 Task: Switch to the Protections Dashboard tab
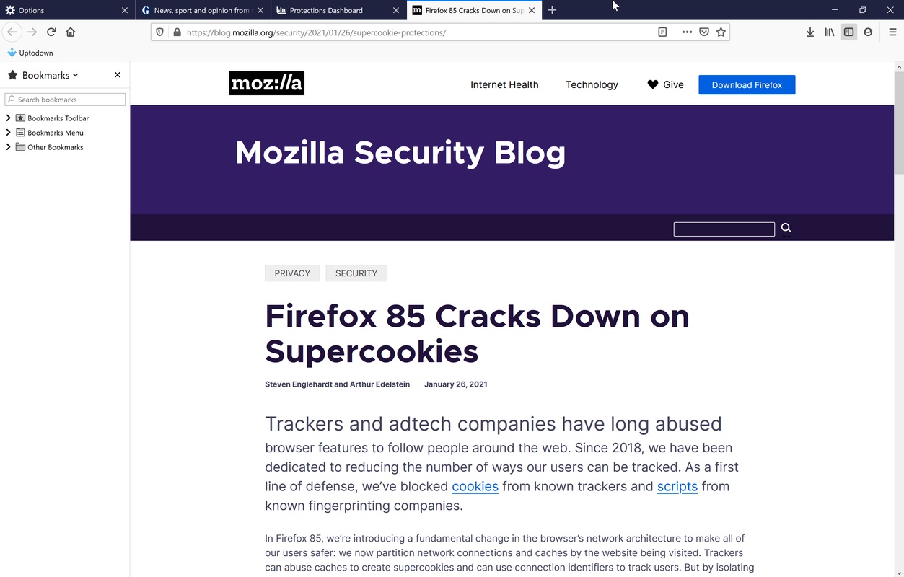click(x=332, y=10)
